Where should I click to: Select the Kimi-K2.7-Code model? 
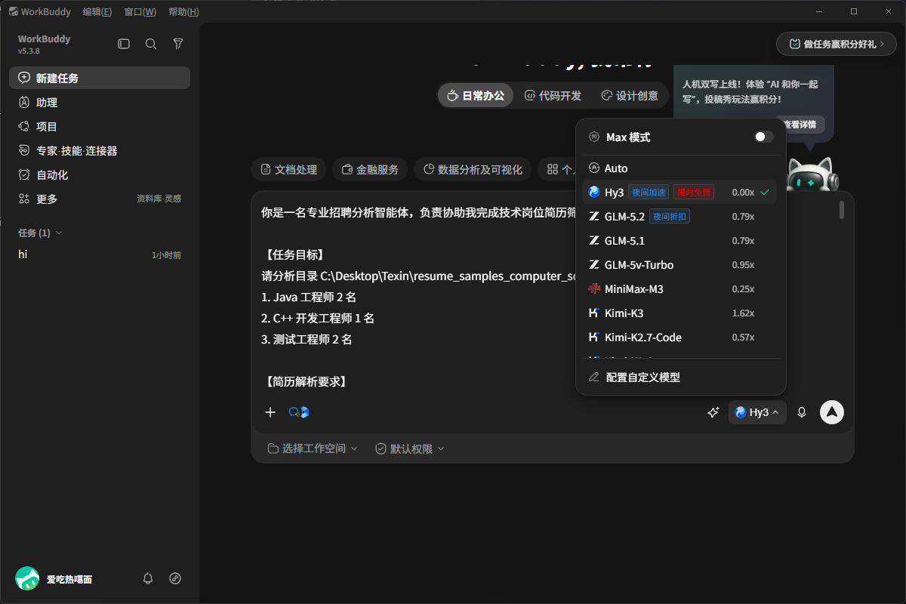point(679,337)
